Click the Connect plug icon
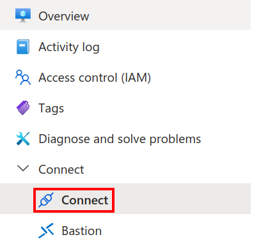This screenshot has width=254, height=244. (46, 200)
